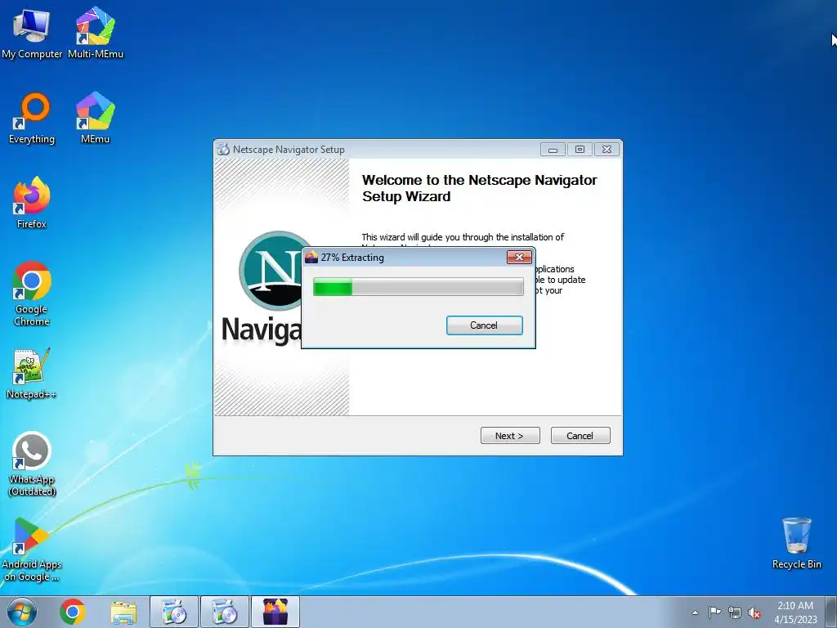This screenshot has height=628, width=837.
Task: Cancel the 27% Extracting dialog
Action: click(484, 325)
